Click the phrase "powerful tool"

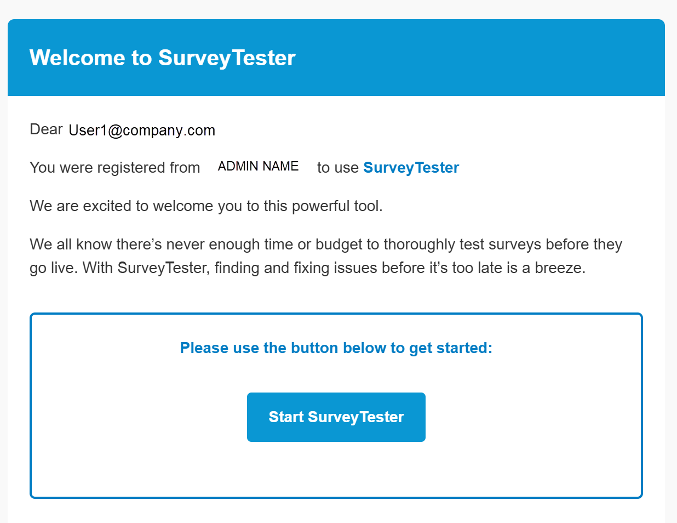click(x=336, y=206)
